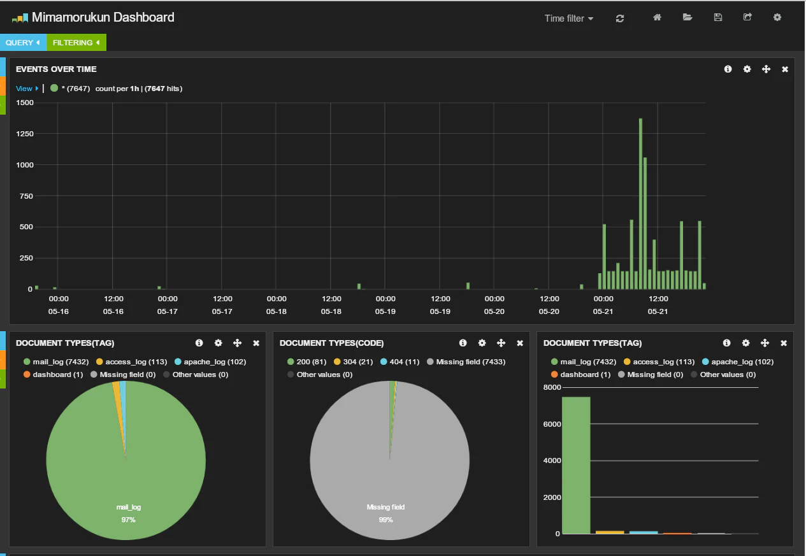The width and height of the screenshot is (806, 556).
Task: Click move handle of Events Over Time panel
Action: pyautogui.click(x=766, y=69)
